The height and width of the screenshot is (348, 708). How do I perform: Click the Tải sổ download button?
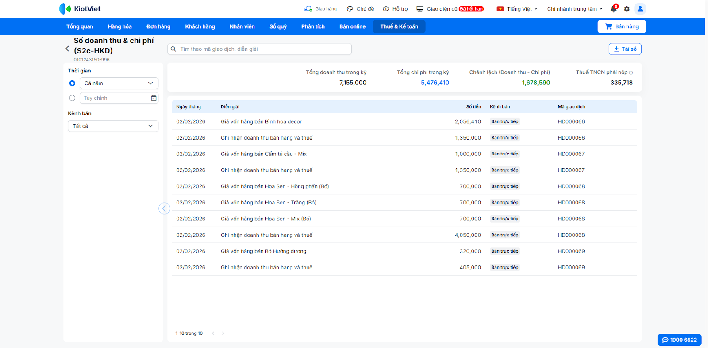tap(625, 49)
